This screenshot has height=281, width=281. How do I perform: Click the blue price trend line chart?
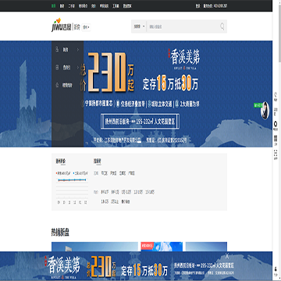point(72,180)
